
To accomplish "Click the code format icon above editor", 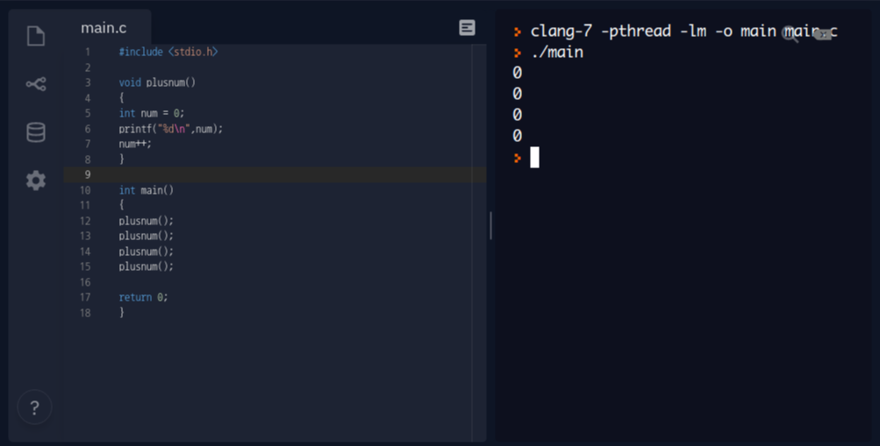I will tap(467, 27).
